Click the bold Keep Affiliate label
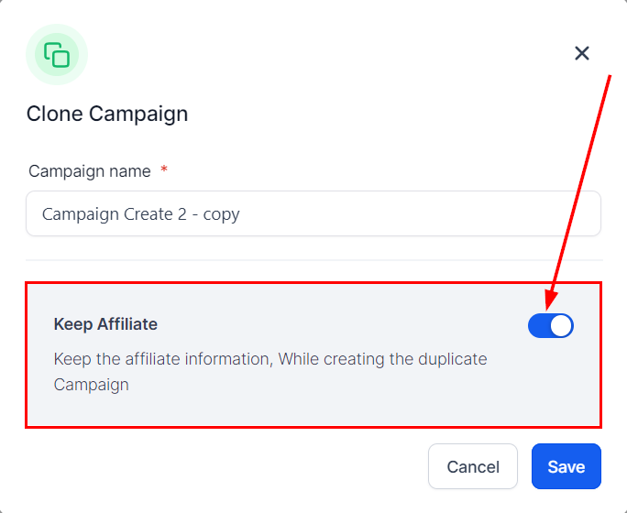The height and width of the screenshot is (513, 627). (x=105, y=324)
